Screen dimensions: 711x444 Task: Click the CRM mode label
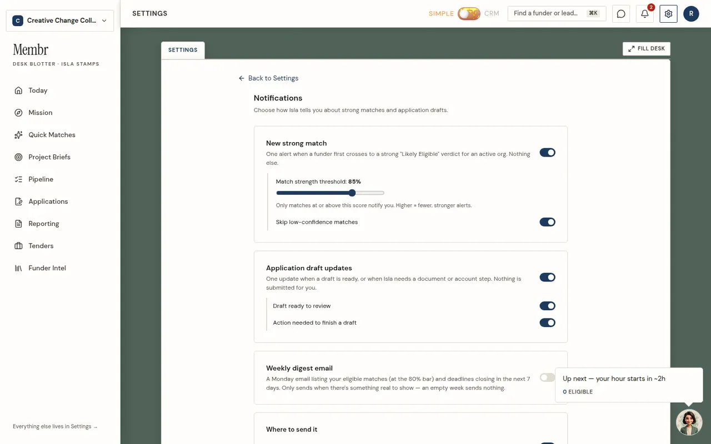pos(492,14)
